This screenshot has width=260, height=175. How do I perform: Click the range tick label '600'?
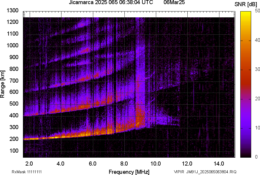tap(14, 92)
